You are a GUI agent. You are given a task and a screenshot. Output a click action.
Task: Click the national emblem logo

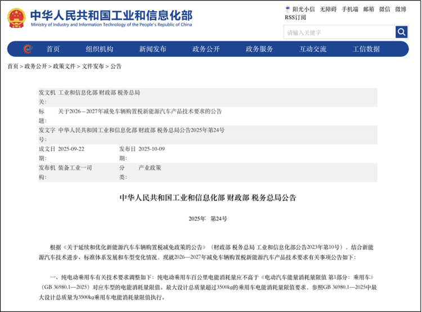[16, 18]
